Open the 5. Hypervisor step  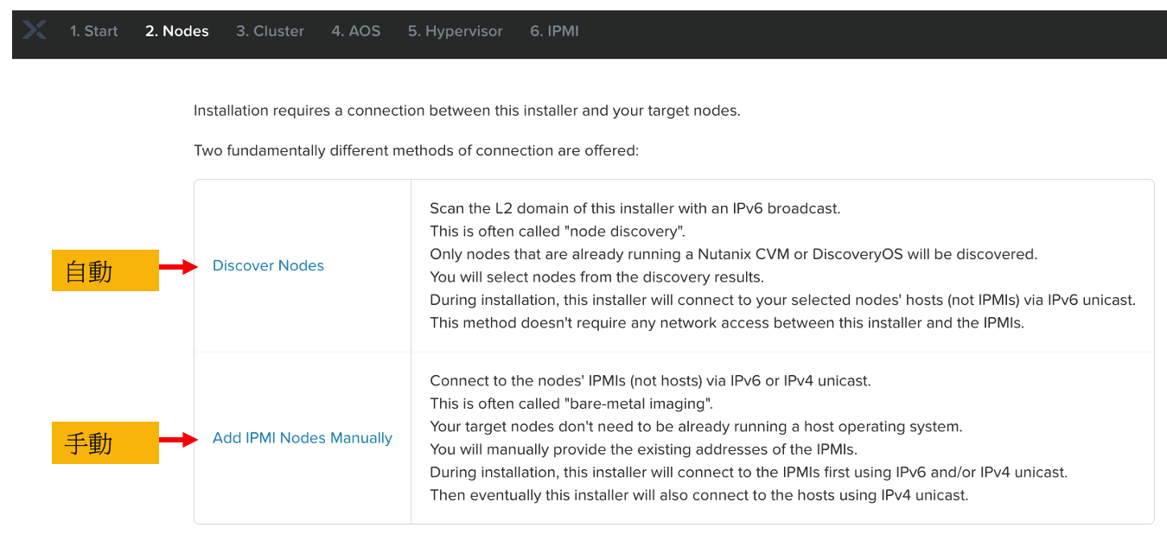455,31
